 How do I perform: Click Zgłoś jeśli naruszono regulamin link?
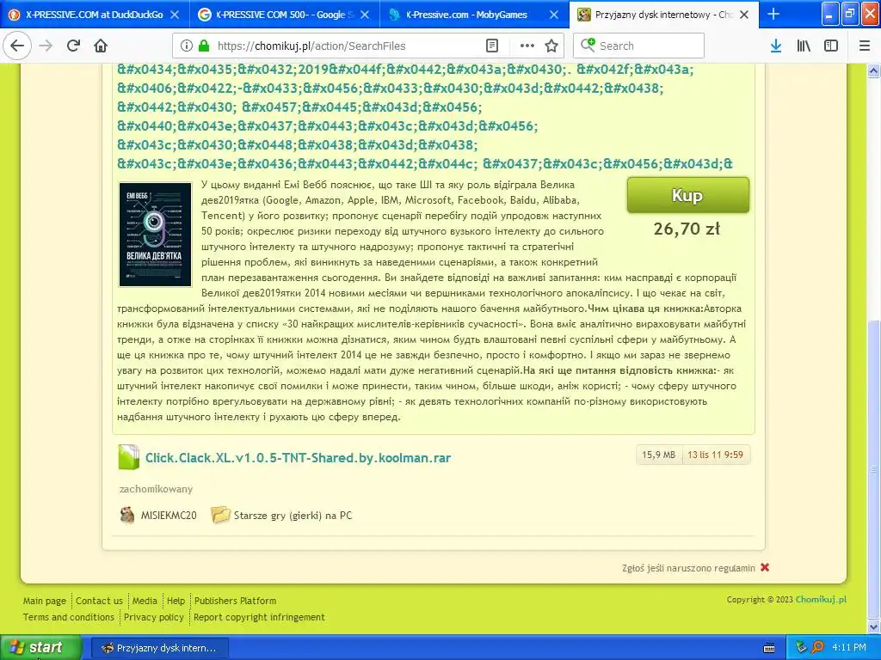tap(688, 568)
